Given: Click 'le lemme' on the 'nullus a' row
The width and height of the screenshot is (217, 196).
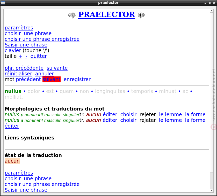Looking at the screenshot, I should (170, 120).
